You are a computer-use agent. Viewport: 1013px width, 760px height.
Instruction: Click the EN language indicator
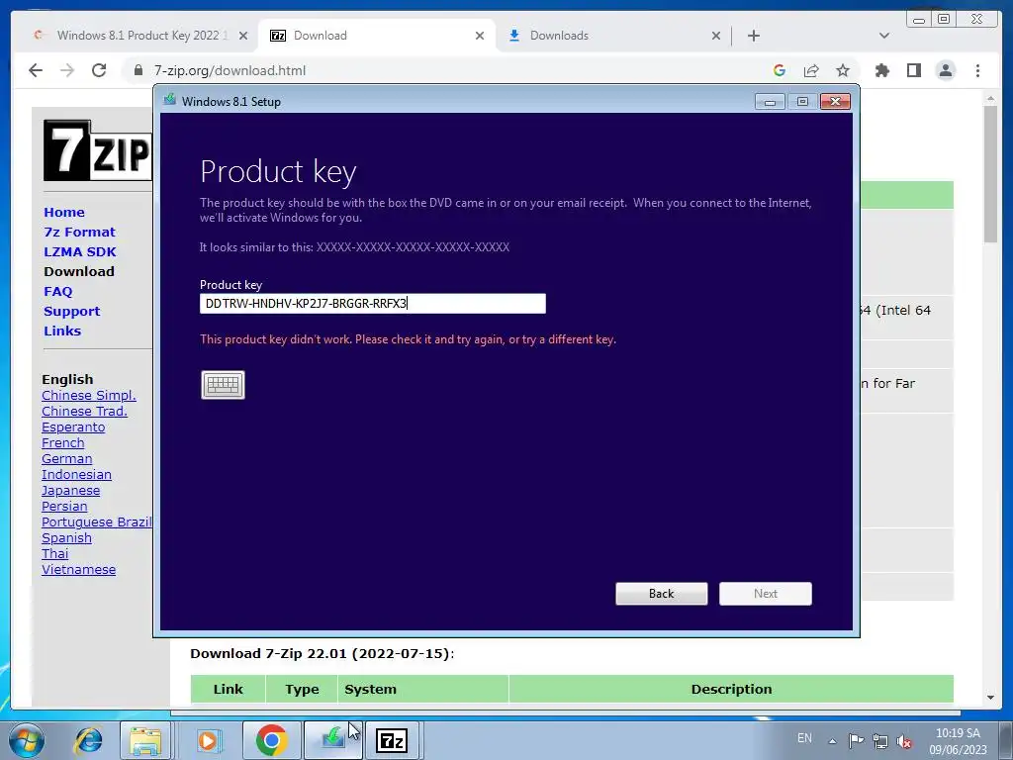pos(804,738)
